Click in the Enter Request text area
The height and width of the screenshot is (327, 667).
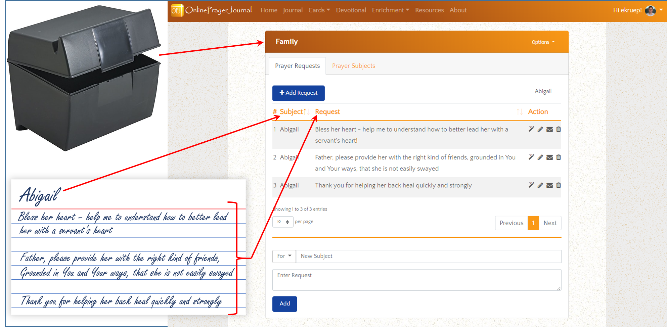[416, 280]
